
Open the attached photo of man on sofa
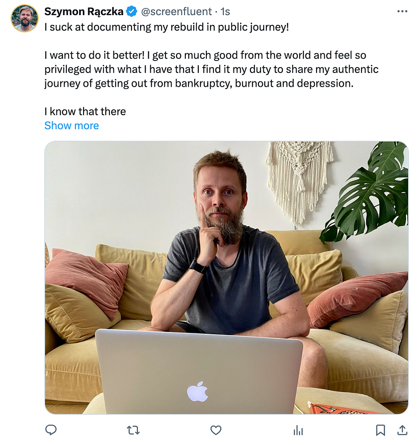pyautogui.click(x=227, y=278)
